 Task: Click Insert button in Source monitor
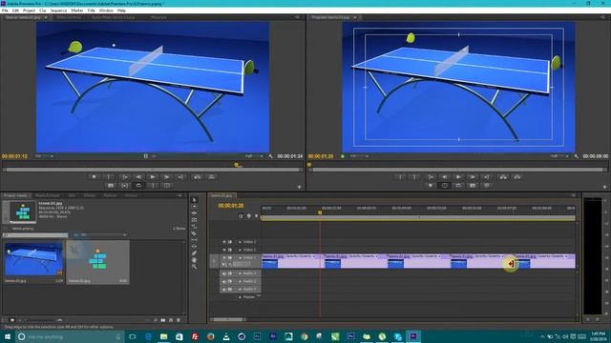click(198, 177)
